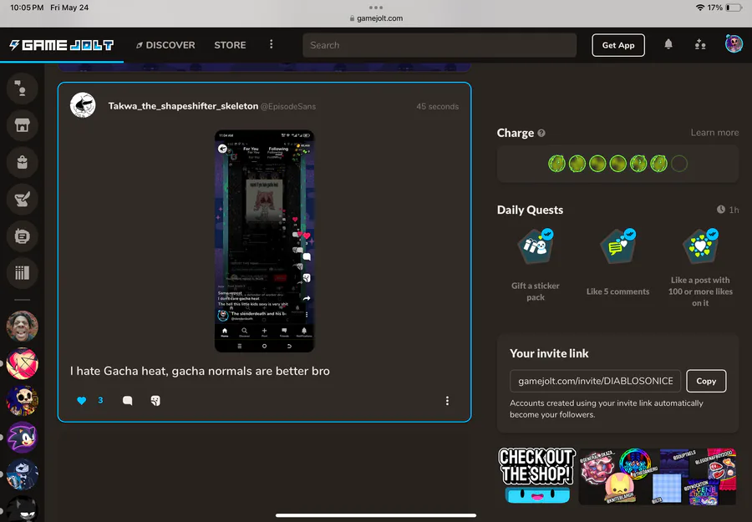Open the post comments bubble
The height and width of the screenshot is (522, 752).
point(127,401)
